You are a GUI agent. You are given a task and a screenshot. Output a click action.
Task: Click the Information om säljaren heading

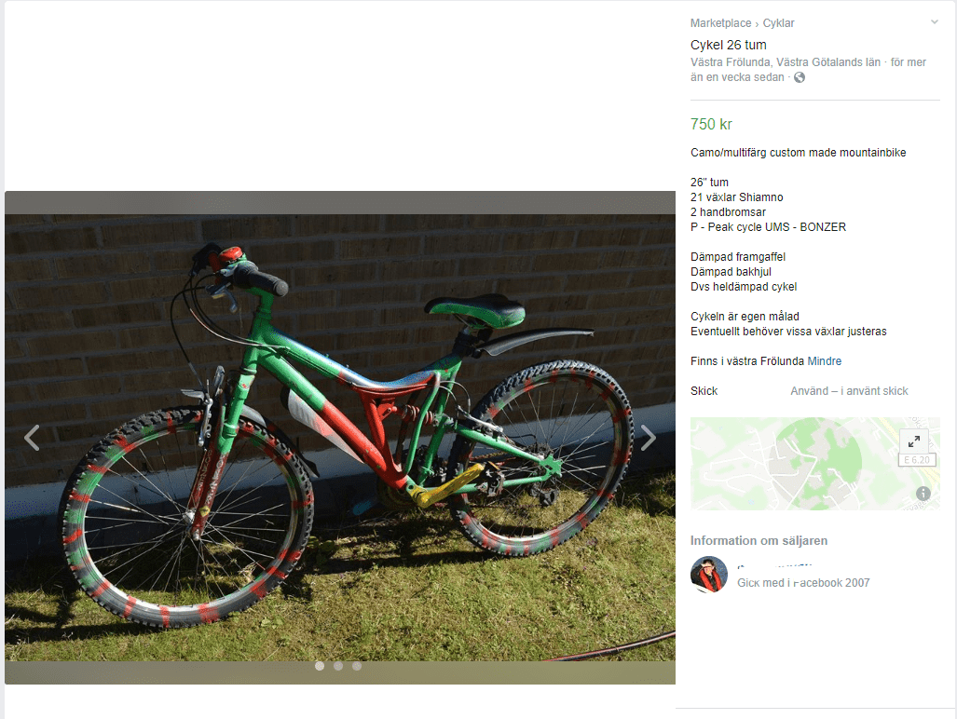pos(759,541)
